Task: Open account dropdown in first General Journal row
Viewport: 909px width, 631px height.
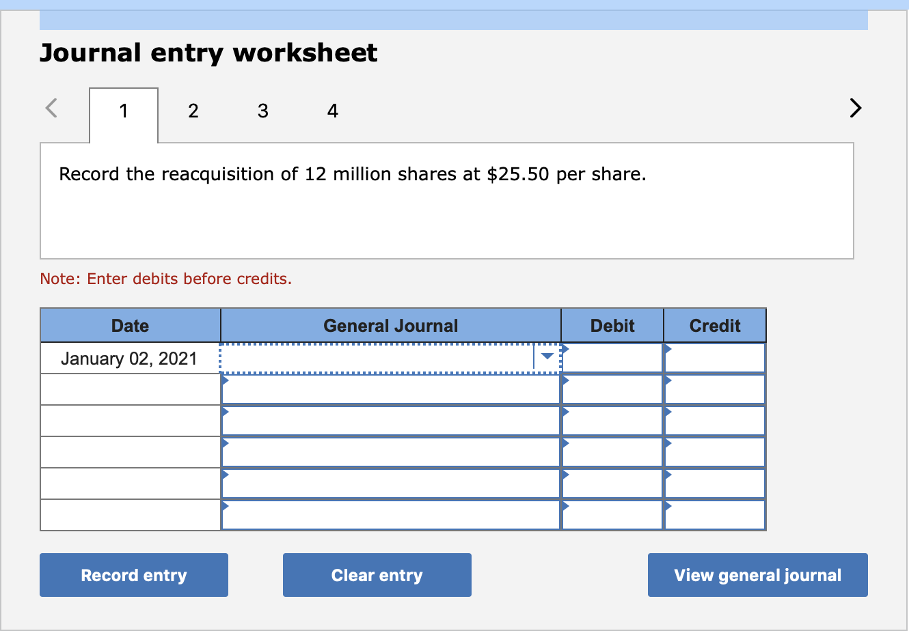Action: 547,358
